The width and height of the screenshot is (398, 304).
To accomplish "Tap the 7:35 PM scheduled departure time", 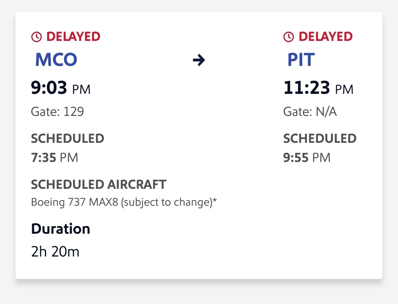I will [x=55, y=158].
